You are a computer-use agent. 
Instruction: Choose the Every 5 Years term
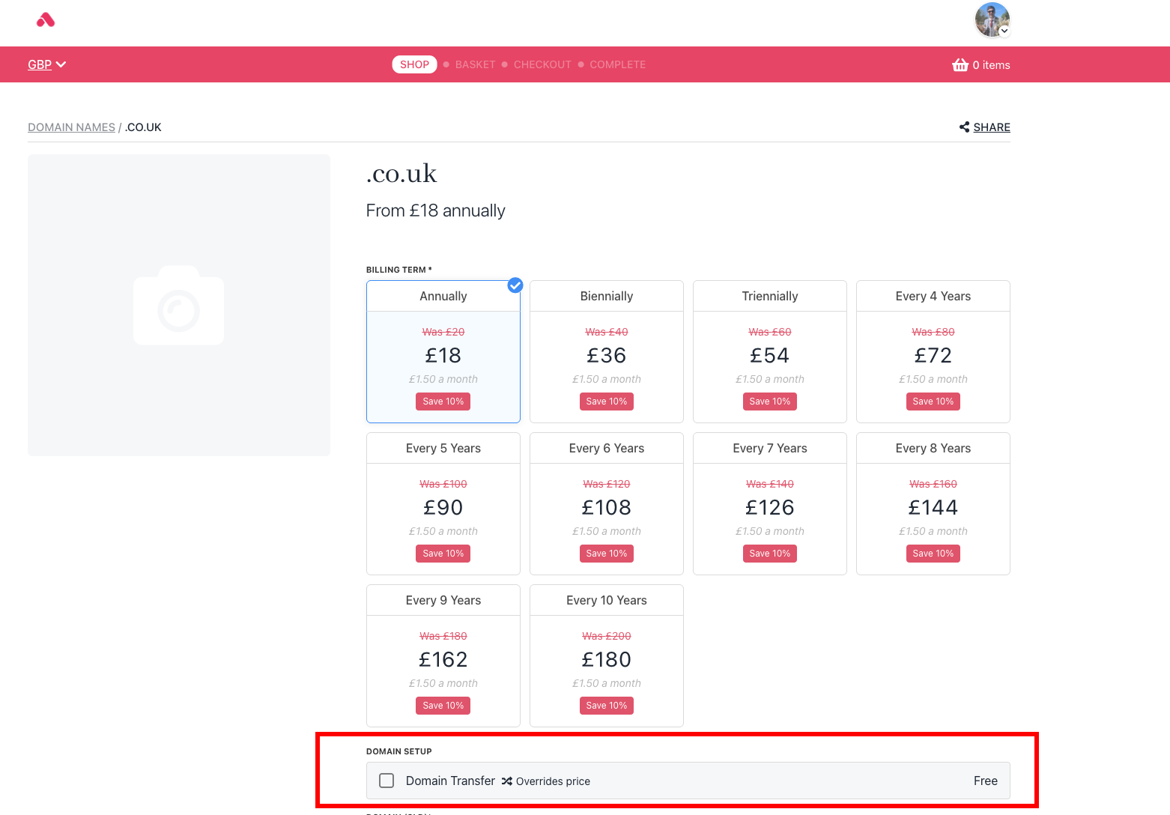[x=443, y=503]
